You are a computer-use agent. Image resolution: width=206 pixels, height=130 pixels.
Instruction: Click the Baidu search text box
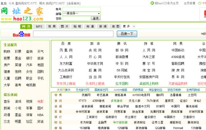[73, 34]
